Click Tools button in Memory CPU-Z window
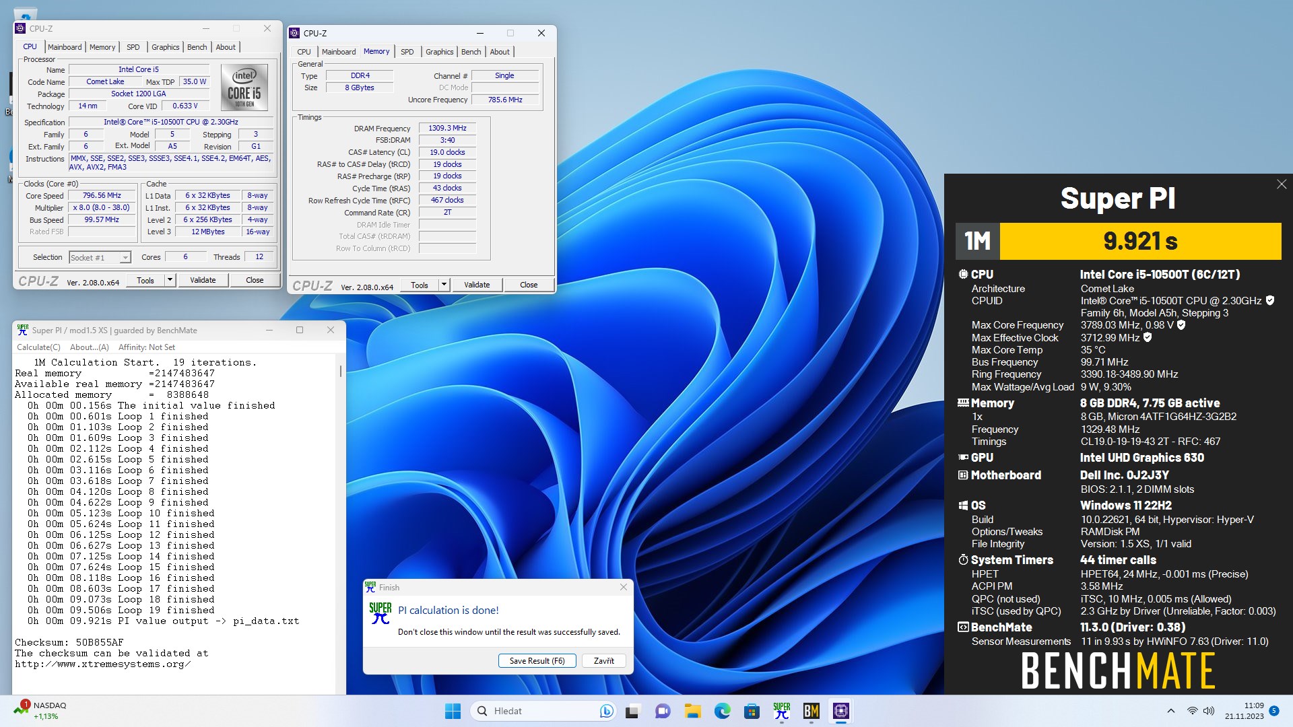1293x727 pixels. tap(420, 285)
